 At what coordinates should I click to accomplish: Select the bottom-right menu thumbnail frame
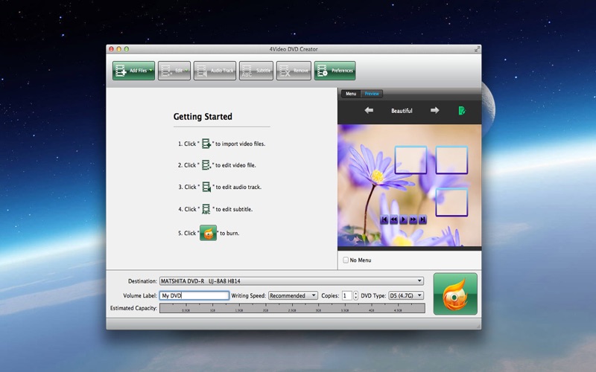pyautogui.click(x=451, y=202)
